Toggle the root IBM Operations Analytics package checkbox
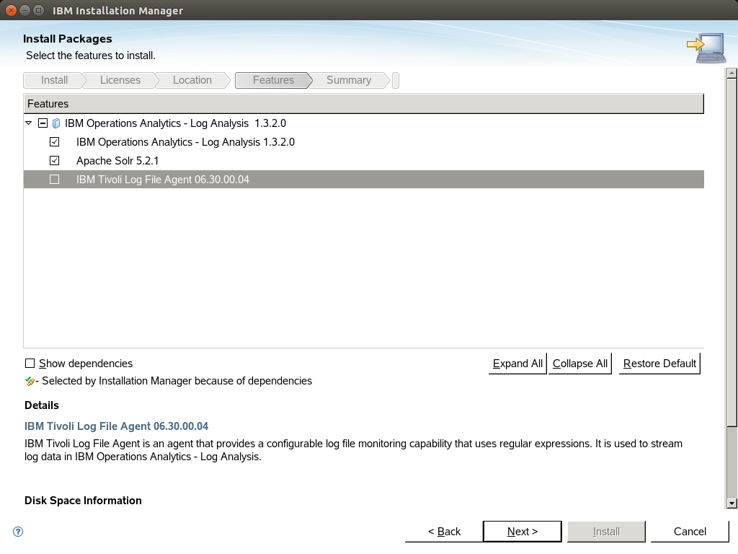Image resolution: width=738 pixels, height=554 pixels. pos(43,123)
